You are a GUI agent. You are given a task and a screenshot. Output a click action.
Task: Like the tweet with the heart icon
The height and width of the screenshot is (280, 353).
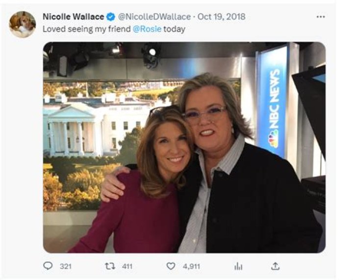click(171, 266)
